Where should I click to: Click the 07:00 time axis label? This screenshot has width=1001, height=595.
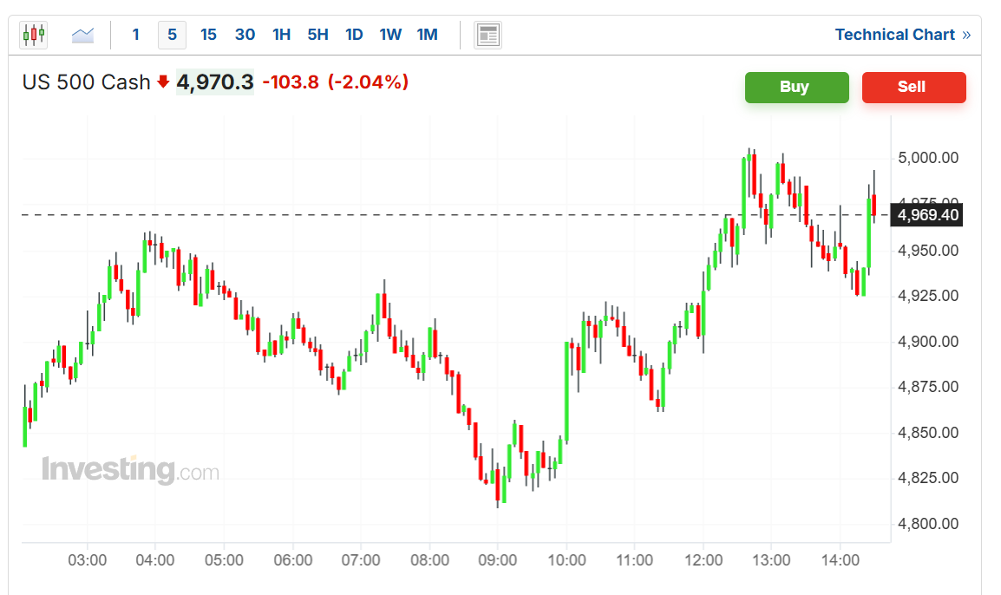tap(361, 560)
